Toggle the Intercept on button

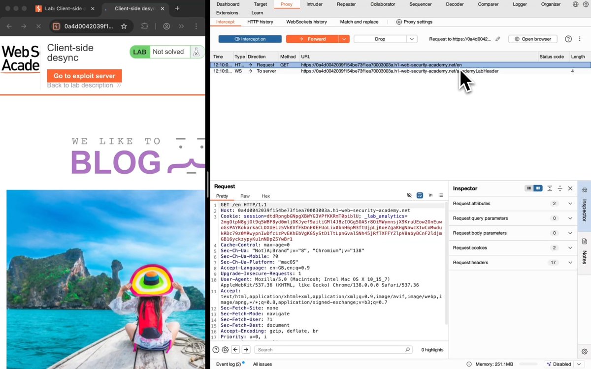(250, 39)
